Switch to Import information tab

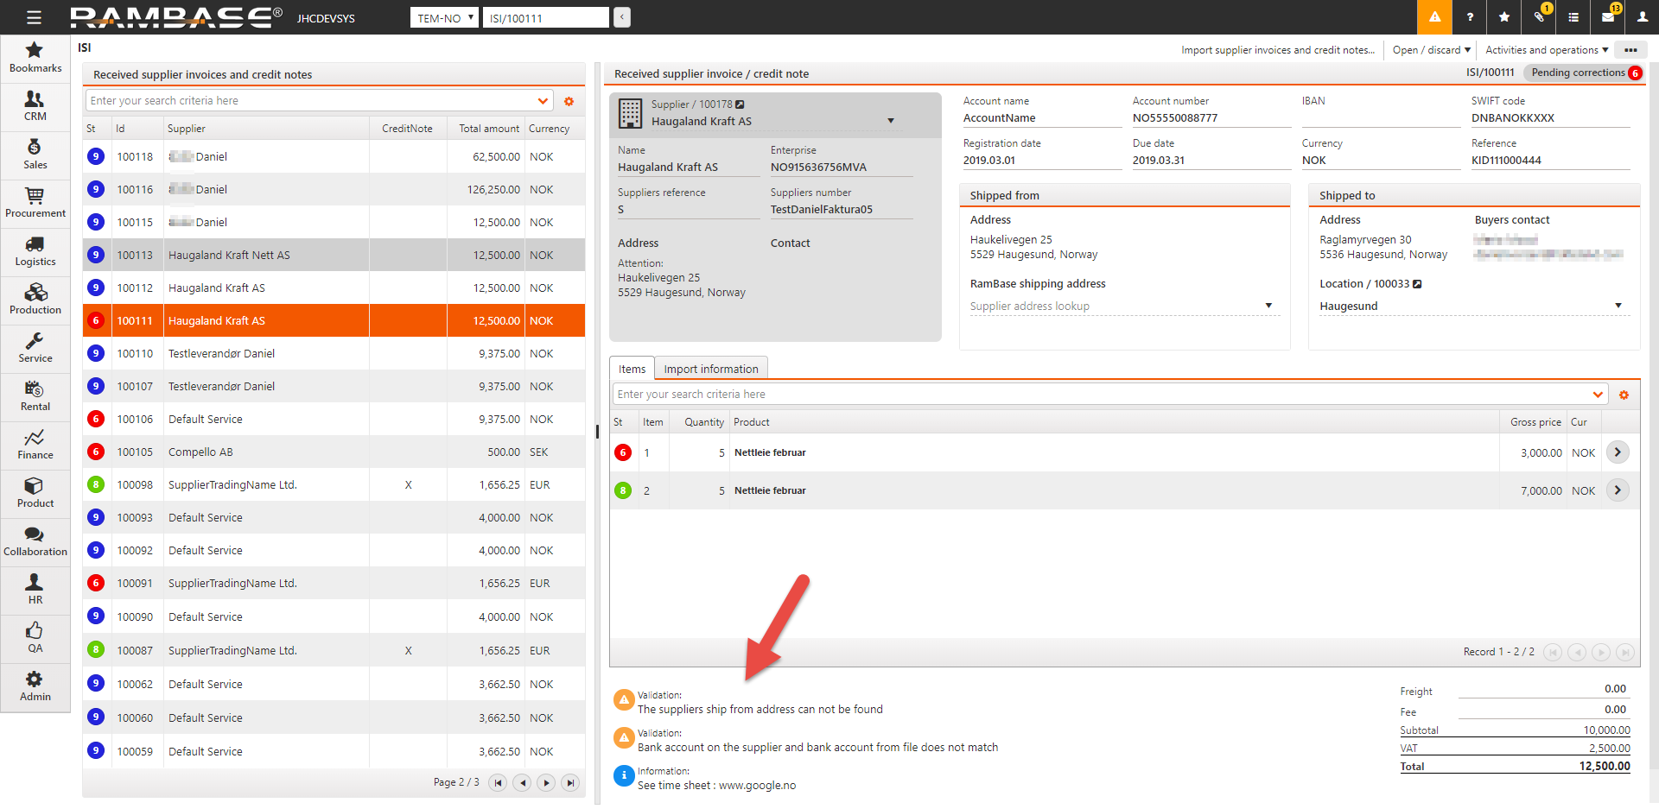(710, 369)
